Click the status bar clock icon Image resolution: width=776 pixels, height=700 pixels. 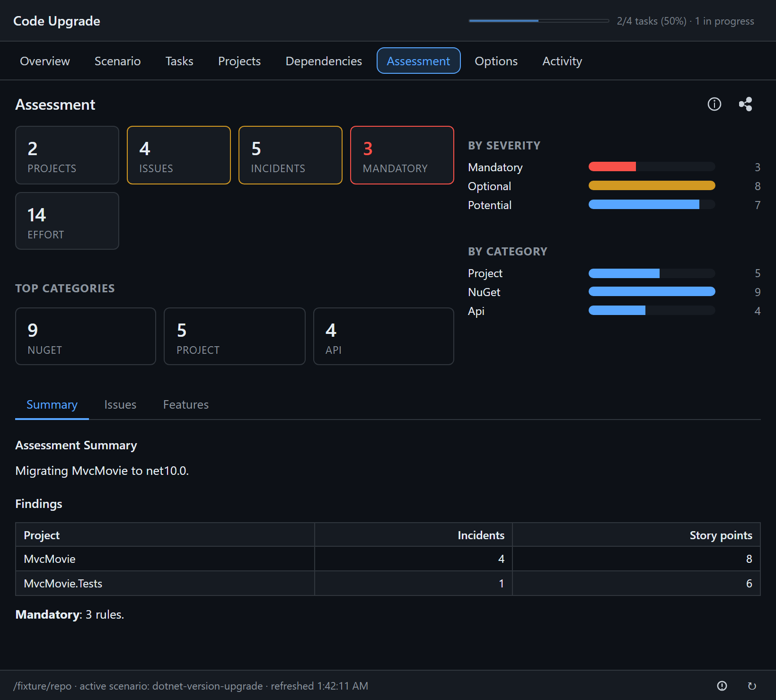[722, 686]
